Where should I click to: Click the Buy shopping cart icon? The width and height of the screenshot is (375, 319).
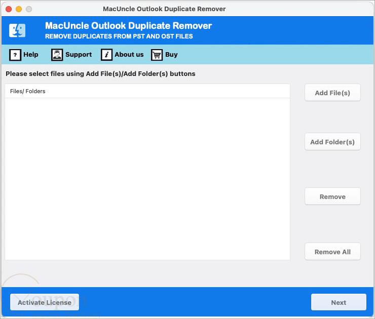157,55
